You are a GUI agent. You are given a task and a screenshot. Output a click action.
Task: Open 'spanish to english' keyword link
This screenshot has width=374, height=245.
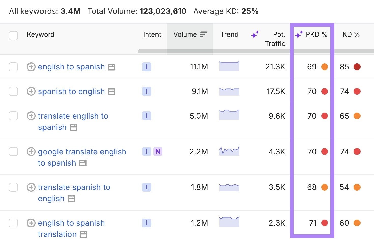(x=71, y=91)
